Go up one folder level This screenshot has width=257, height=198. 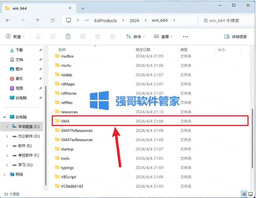pos(37,20)
